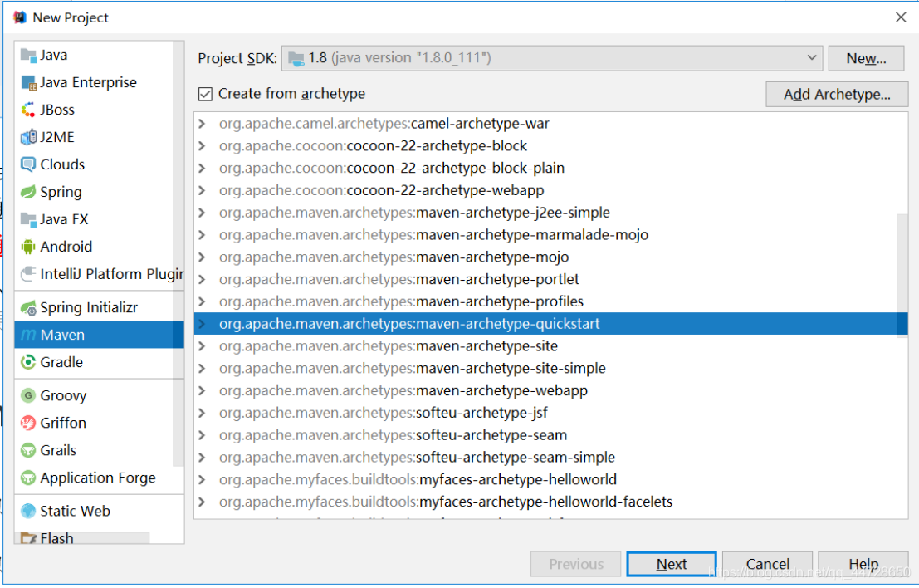Click the JBoss icon
Image resolution: width=919 pixels, height=588 pixels.
coord(28,110)
